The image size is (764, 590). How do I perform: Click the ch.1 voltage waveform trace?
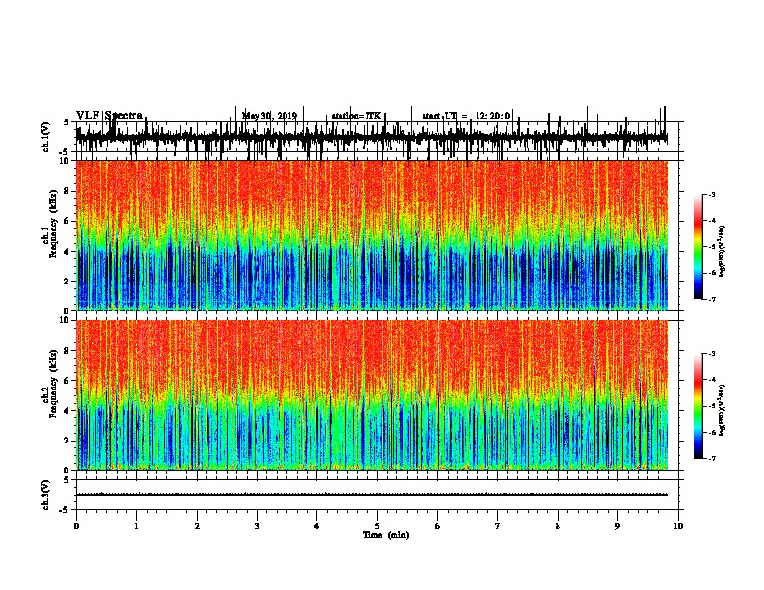372,137
